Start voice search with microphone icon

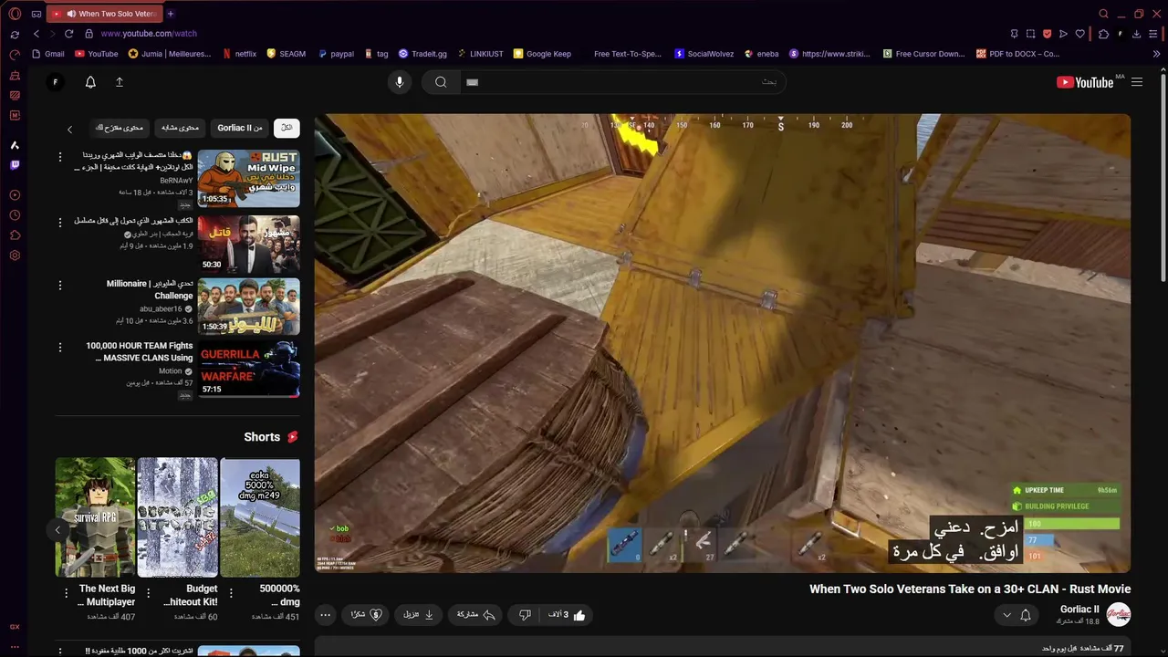click(399, 82)
